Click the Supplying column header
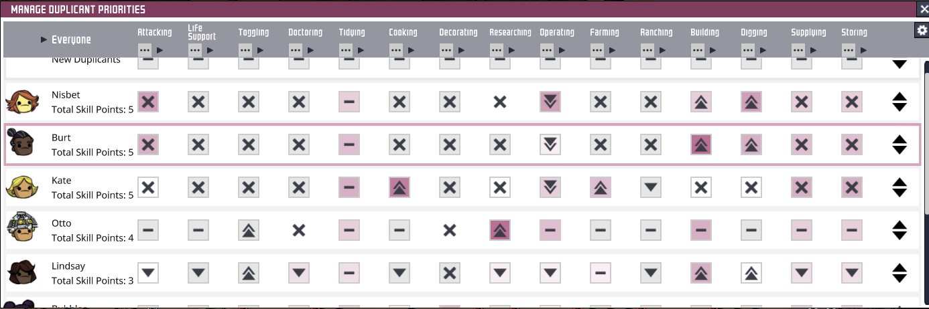This screenshot has width=929, height=309. [x=807, y=32]
